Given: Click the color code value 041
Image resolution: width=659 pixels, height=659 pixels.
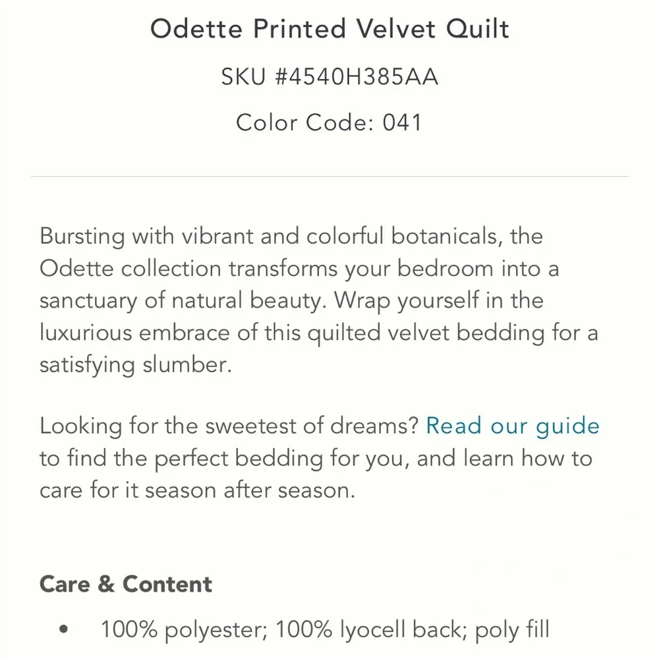Looking at the screenshot, I should click(x=402, y=123).
